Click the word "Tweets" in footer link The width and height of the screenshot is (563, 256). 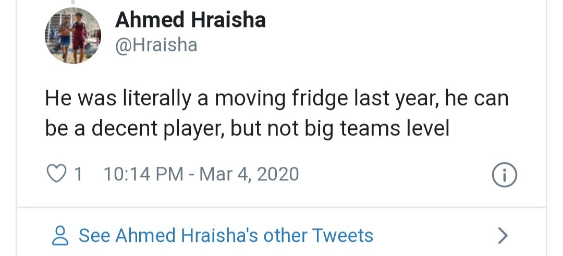[345, 236]
